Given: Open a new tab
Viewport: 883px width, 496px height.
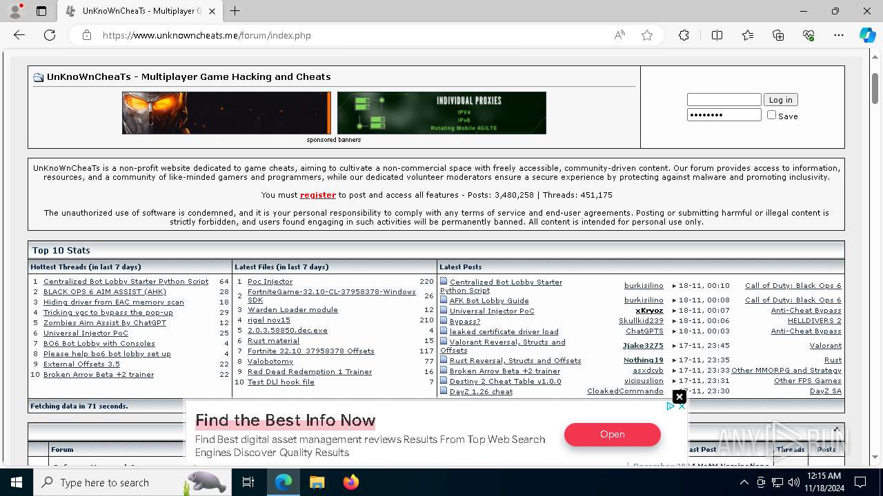Looking at the screenshot, I should [235, 11].
